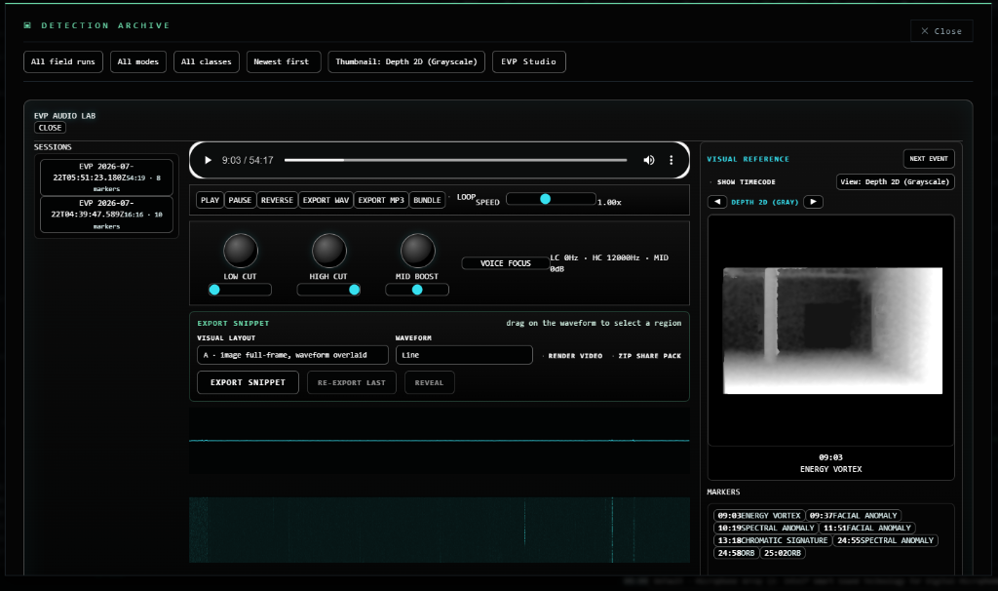Click the DEPTH 2D (GRAY) view label
The height and width of the screenshot is (591, 998).
click(764, 202)
